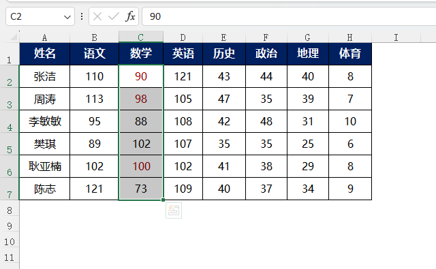The image size is (436, 269).
Task: Click the red 100 in the 数学 column
Action: [141, 166]
